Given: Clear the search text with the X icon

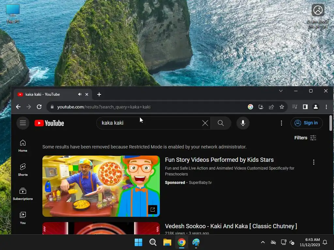Looking at the screenshot, I should [x=205, y=123].
